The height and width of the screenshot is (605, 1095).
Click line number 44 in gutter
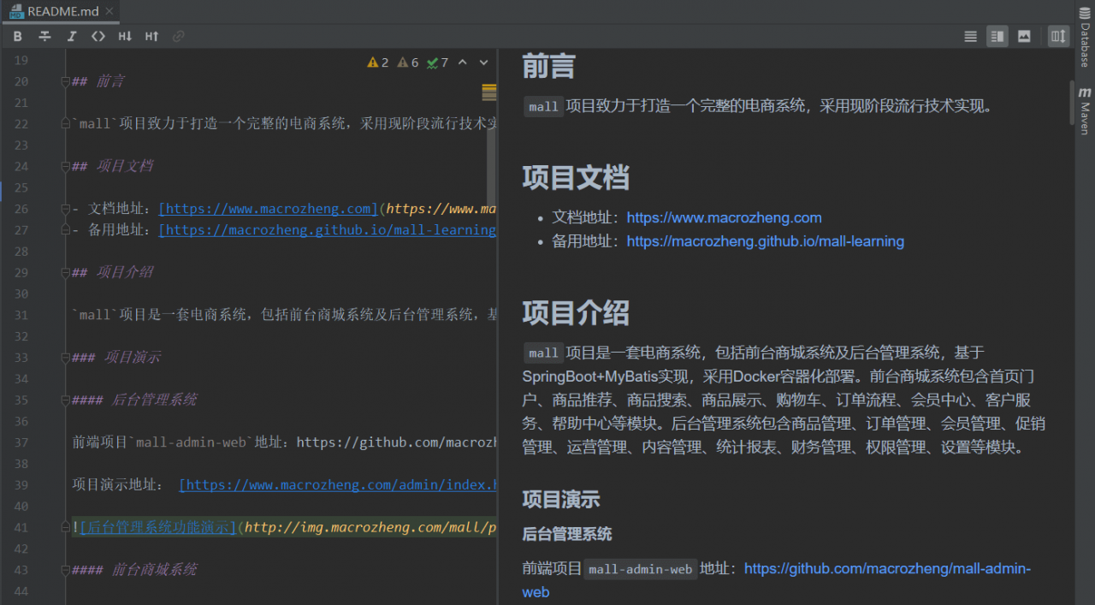click(x=21, y=591)
